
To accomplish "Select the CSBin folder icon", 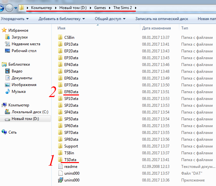I will 60,37.
